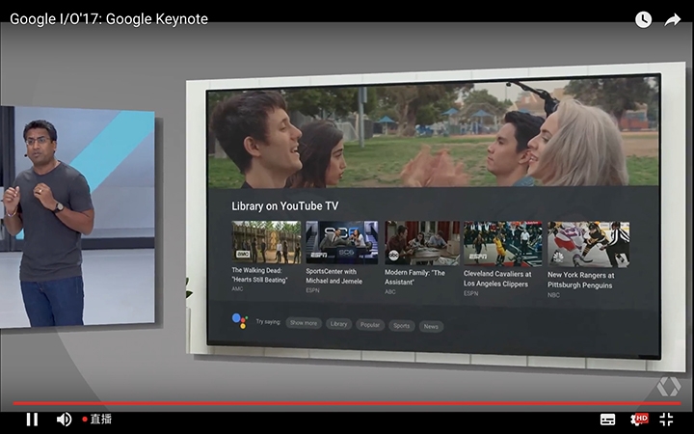Open The Walking Dead thumbnail
The height and width of the screenshot is (434, 694).
(266, 242)
